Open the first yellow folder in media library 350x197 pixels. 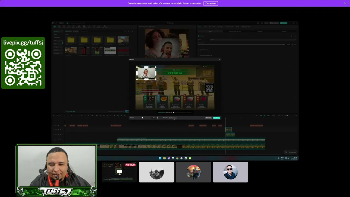[71, 40]
